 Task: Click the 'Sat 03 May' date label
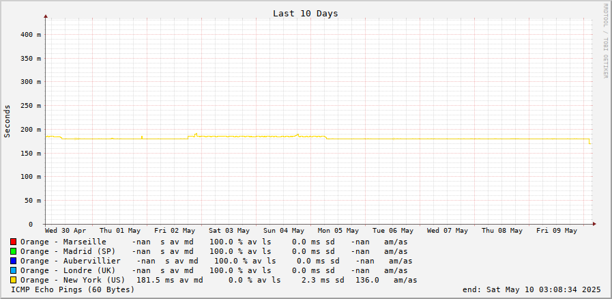coord(229,231)
